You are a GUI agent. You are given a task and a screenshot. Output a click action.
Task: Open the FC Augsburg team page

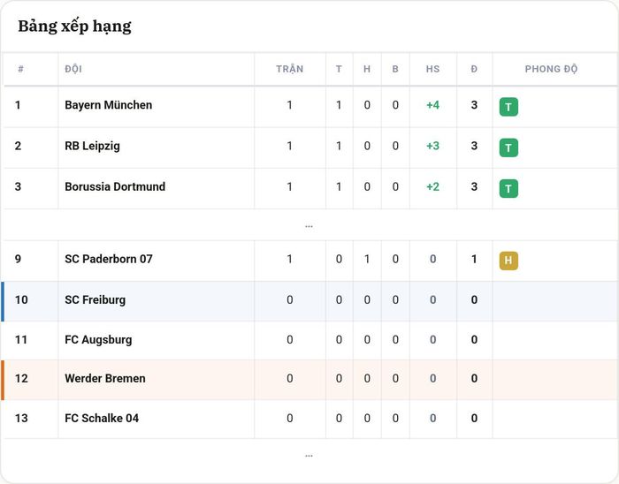[x=98, y=340]
